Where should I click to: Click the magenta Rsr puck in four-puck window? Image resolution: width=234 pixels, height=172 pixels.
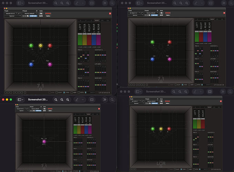[x=169, y=59]
